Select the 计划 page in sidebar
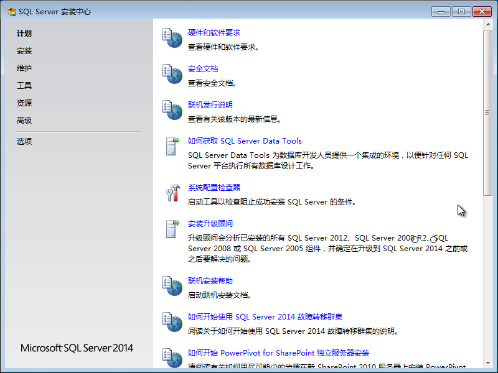Image resolution: width=498 pixels, height=373 pixels. [x=24, y=34]
